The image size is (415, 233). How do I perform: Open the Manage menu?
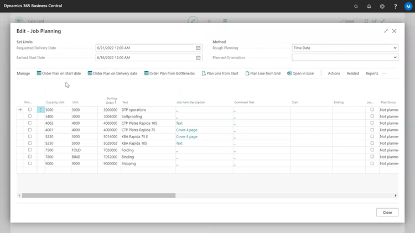click(x=23, y=73)
